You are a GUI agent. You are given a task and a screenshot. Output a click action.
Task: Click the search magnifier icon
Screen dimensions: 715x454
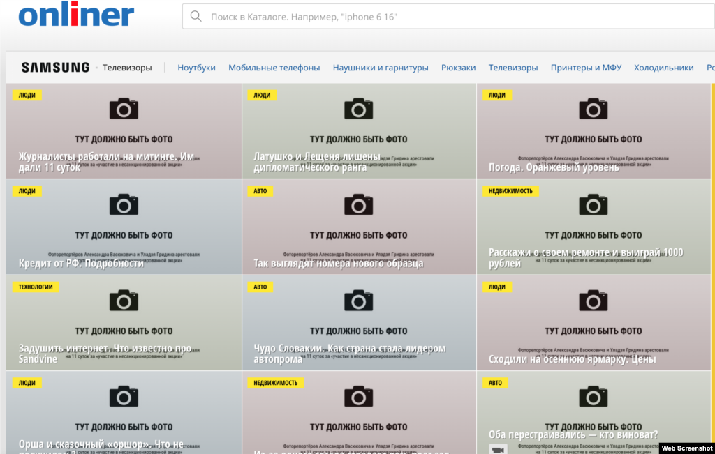196,17
